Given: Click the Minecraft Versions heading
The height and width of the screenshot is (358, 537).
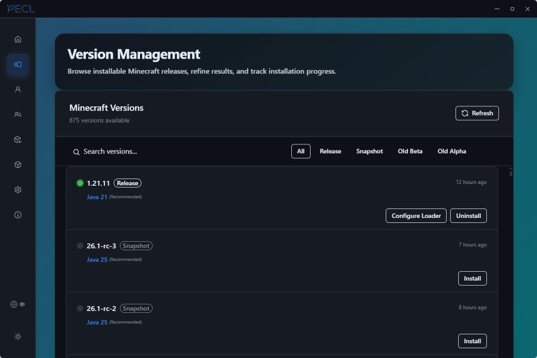Looking at the screenshot, I should click(x=107, y=108).
